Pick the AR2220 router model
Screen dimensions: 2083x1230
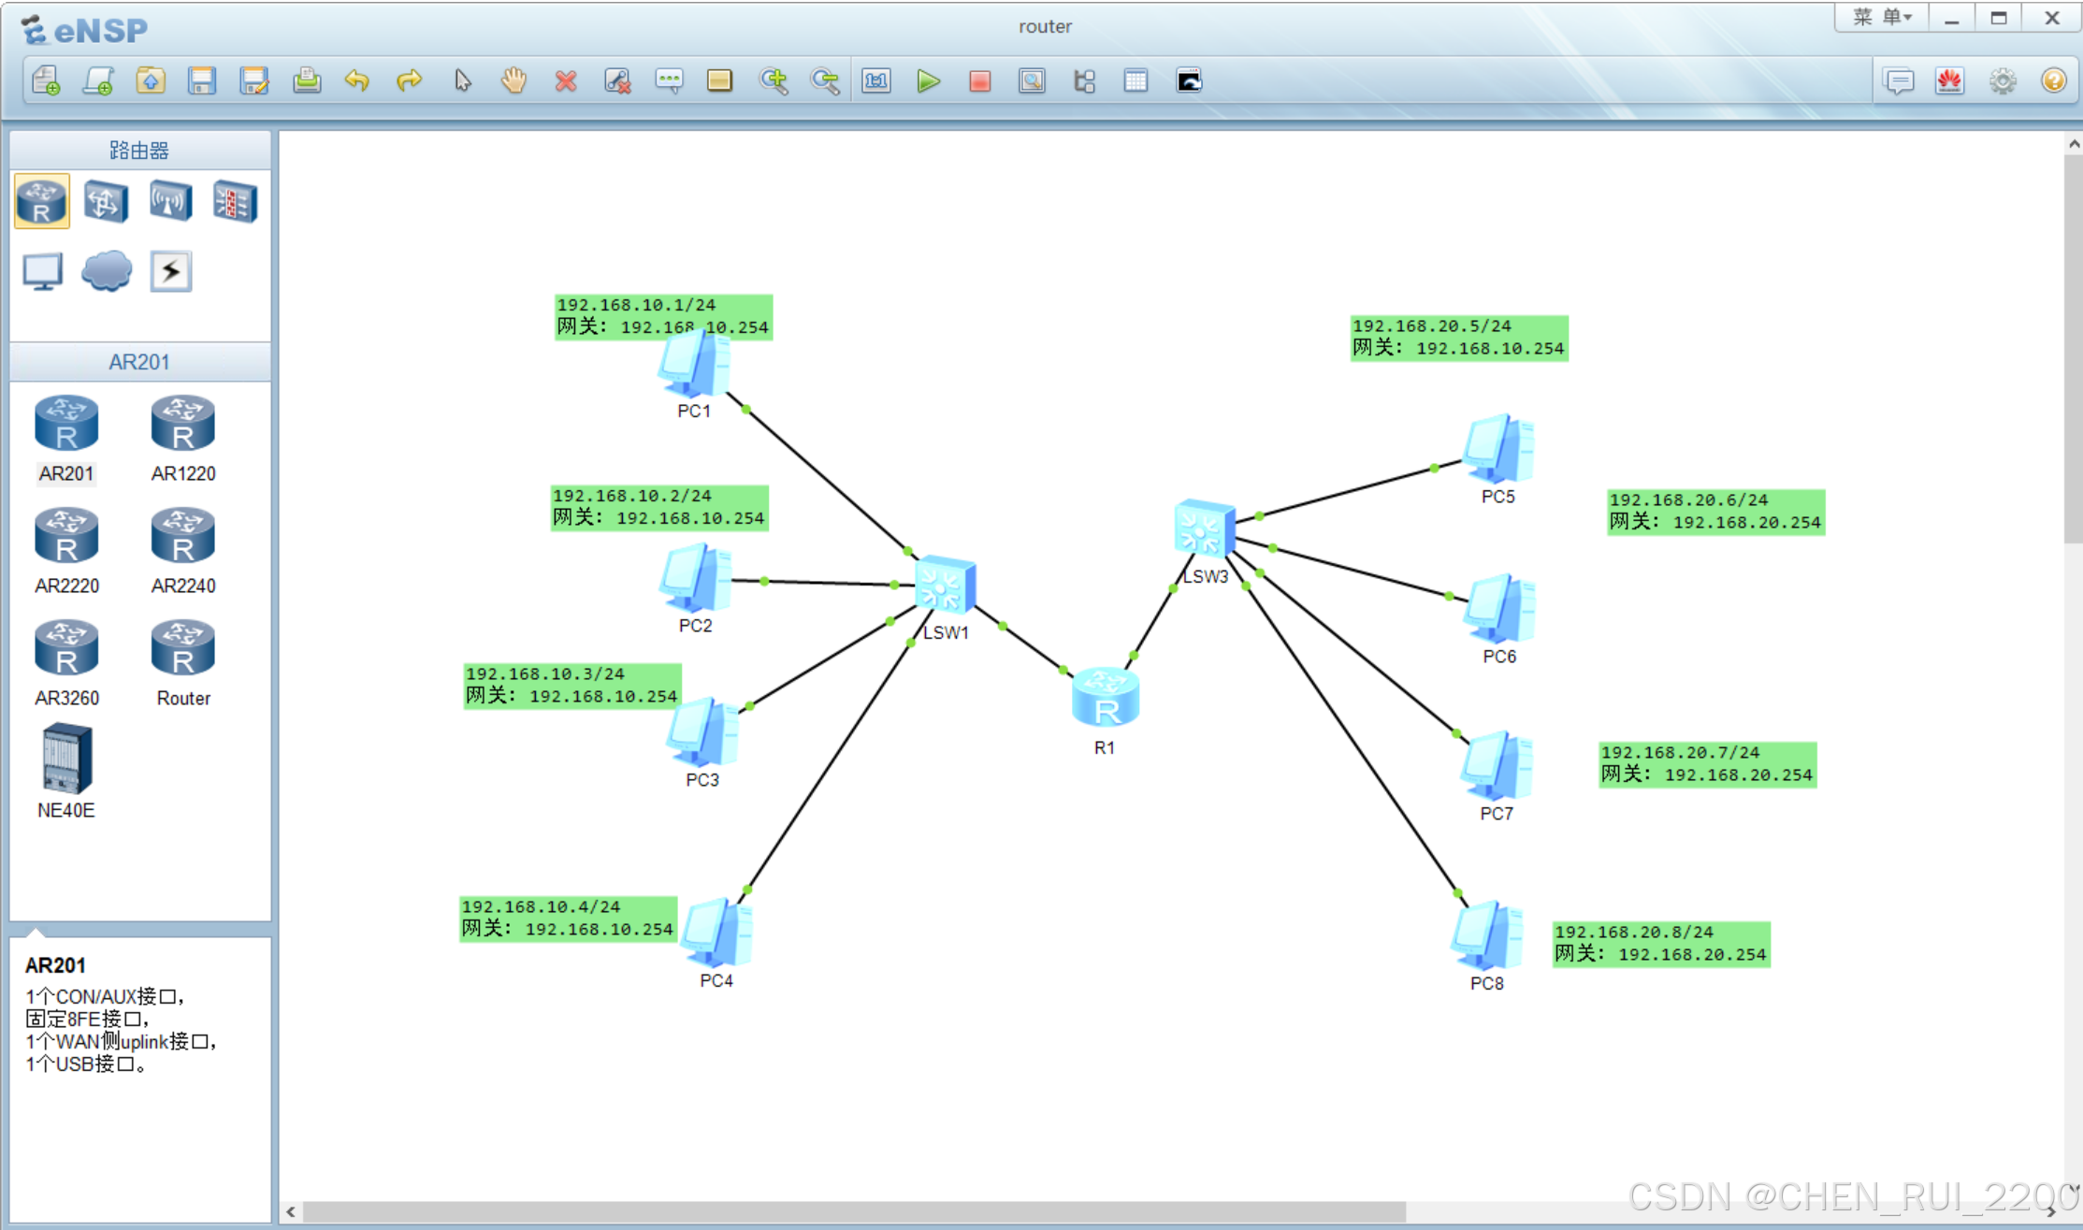point(66,538)
